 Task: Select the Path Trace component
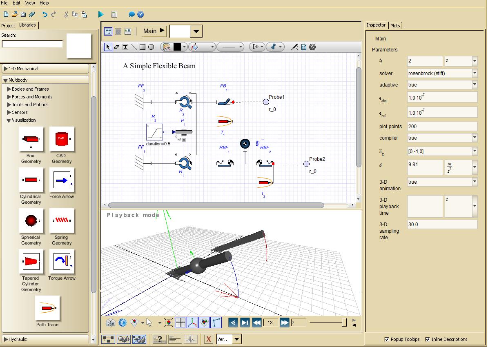coord(47,308)
